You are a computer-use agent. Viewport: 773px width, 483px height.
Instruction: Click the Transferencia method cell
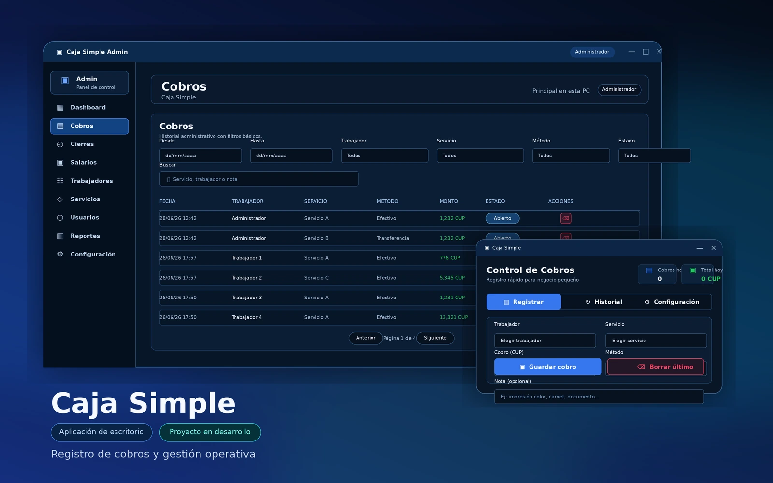[393, 238]
